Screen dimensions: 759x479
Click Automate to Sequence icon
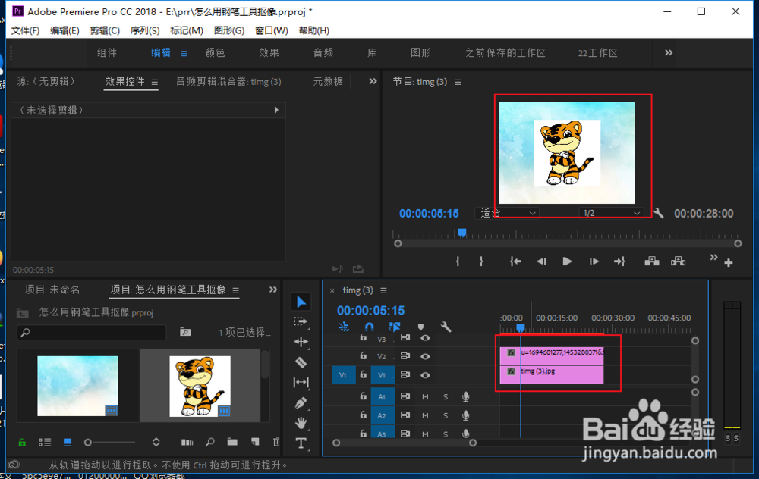click(187, 443)
